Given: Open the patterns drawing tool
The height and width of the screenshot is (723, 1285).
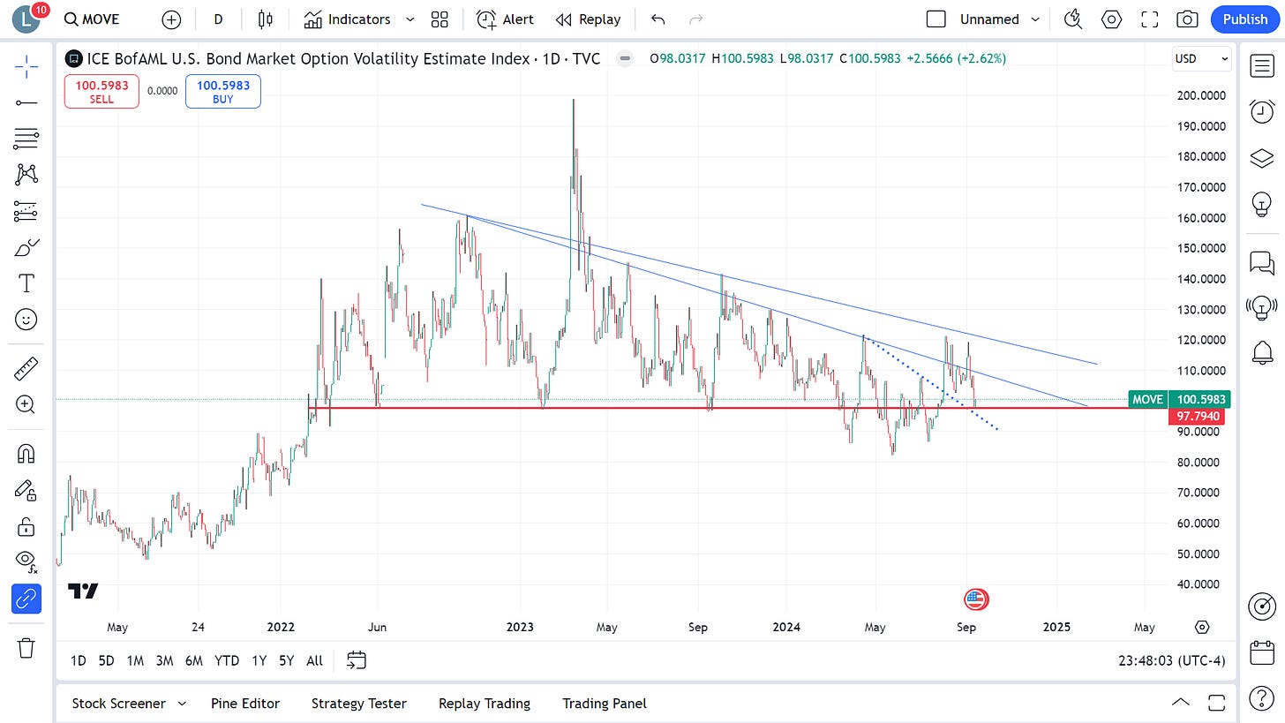Looking at the screenshot, I should pos(26,174).
